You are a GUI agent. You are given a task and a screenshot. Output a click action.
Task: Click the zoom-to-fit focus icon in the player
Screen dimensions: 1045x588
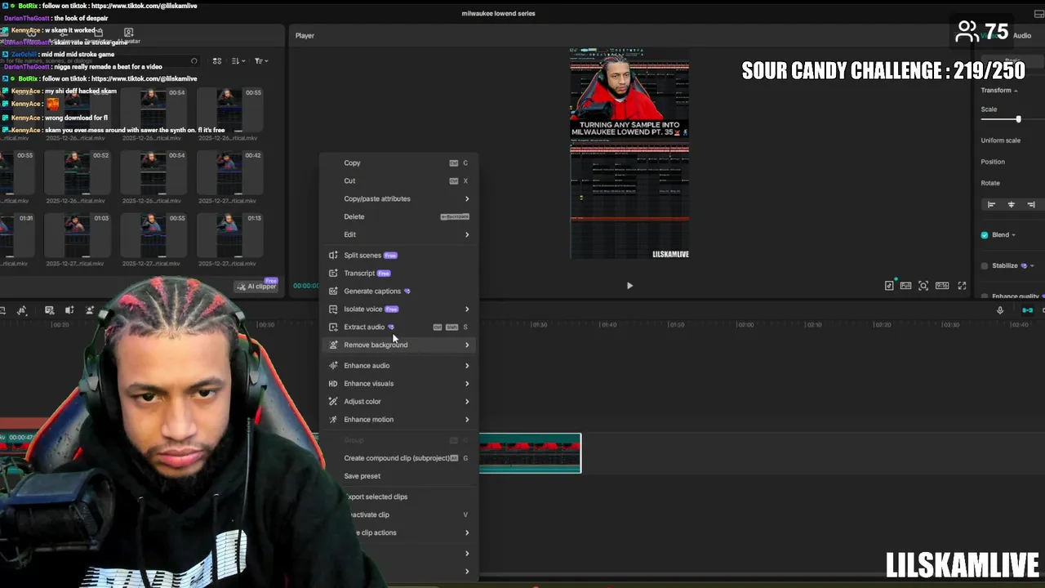(923, 286)
